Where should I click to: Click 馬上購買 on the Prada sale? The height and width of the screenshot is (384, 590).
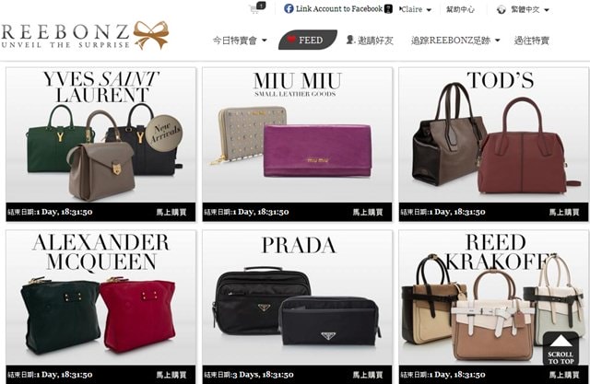[x=368, y=375]
